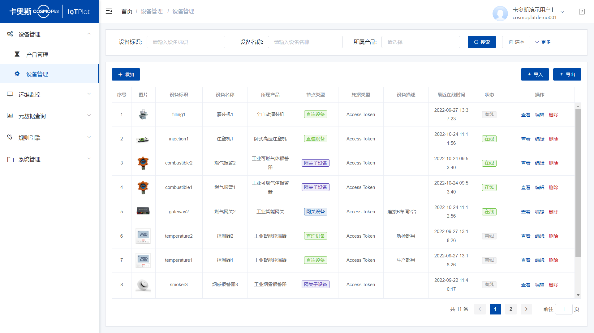The width and height of the screenshot is (594, 333).
Task: Click 烟感报警器3 device name cell
Action: tap(225, 285)
